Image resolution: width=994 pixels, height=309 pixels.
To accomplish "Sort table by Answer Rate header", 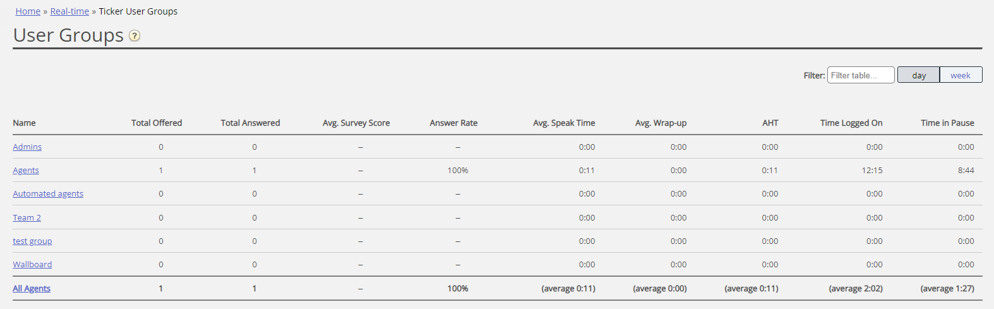I will 453,123.
